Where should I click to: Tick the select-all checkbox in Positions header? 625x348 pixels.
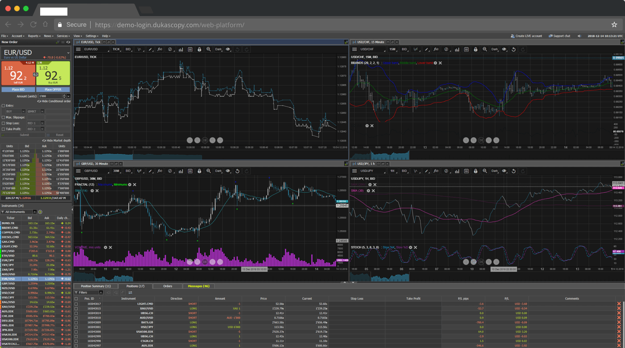76,299
